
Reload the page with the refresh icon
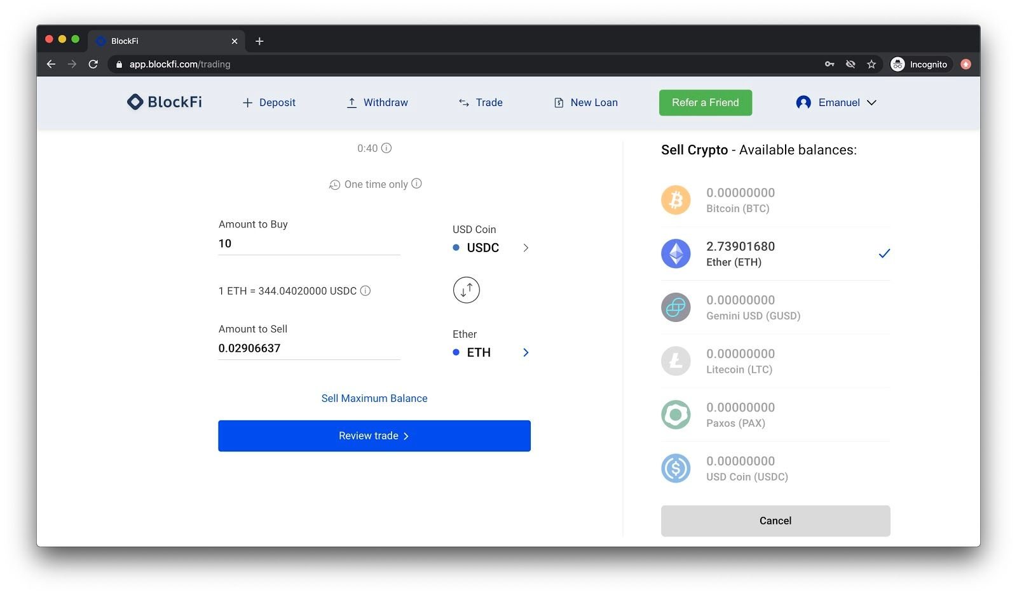click(x=93, y=64)
